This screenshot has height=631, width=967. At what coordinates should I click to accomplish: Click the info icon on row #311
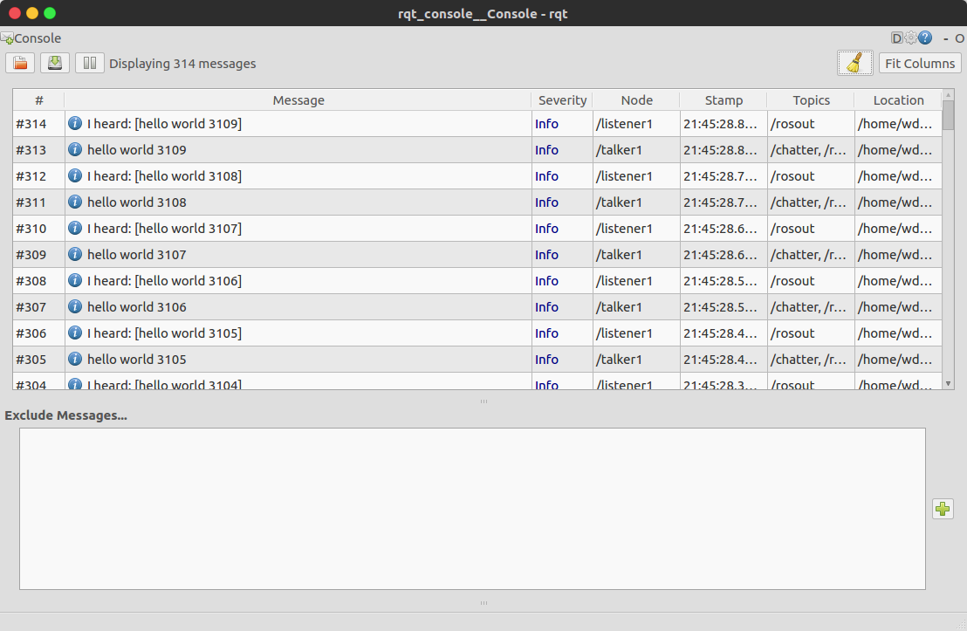[75, 202]
